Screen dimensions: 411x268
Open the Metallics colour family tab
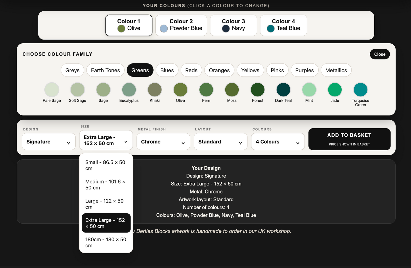coord(336,70)
